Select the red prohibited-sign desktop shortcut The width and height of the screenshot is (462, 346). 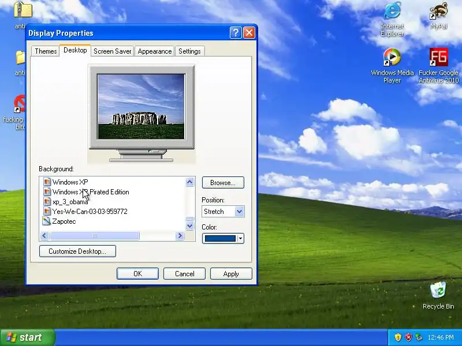click(20, 104)
